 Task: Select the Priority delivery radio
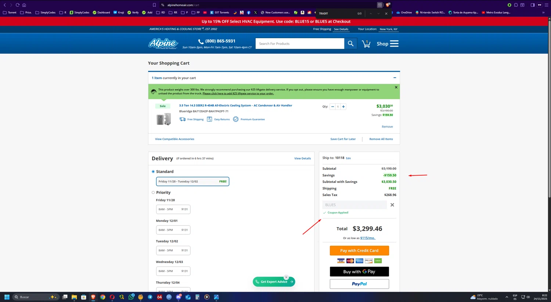153,193
